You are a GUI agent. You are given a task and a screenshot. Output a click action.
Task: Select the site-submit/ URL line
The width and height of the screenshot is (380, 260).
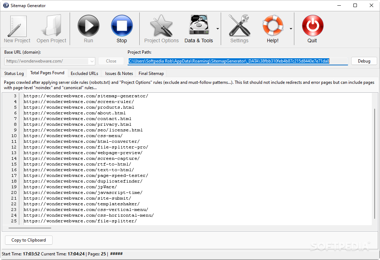click(x=77, y=199)
